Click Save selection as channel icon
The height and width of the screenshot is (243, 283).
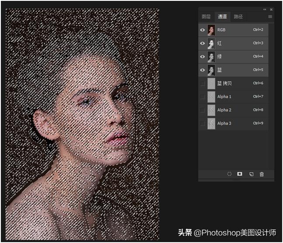pos(240,174)
